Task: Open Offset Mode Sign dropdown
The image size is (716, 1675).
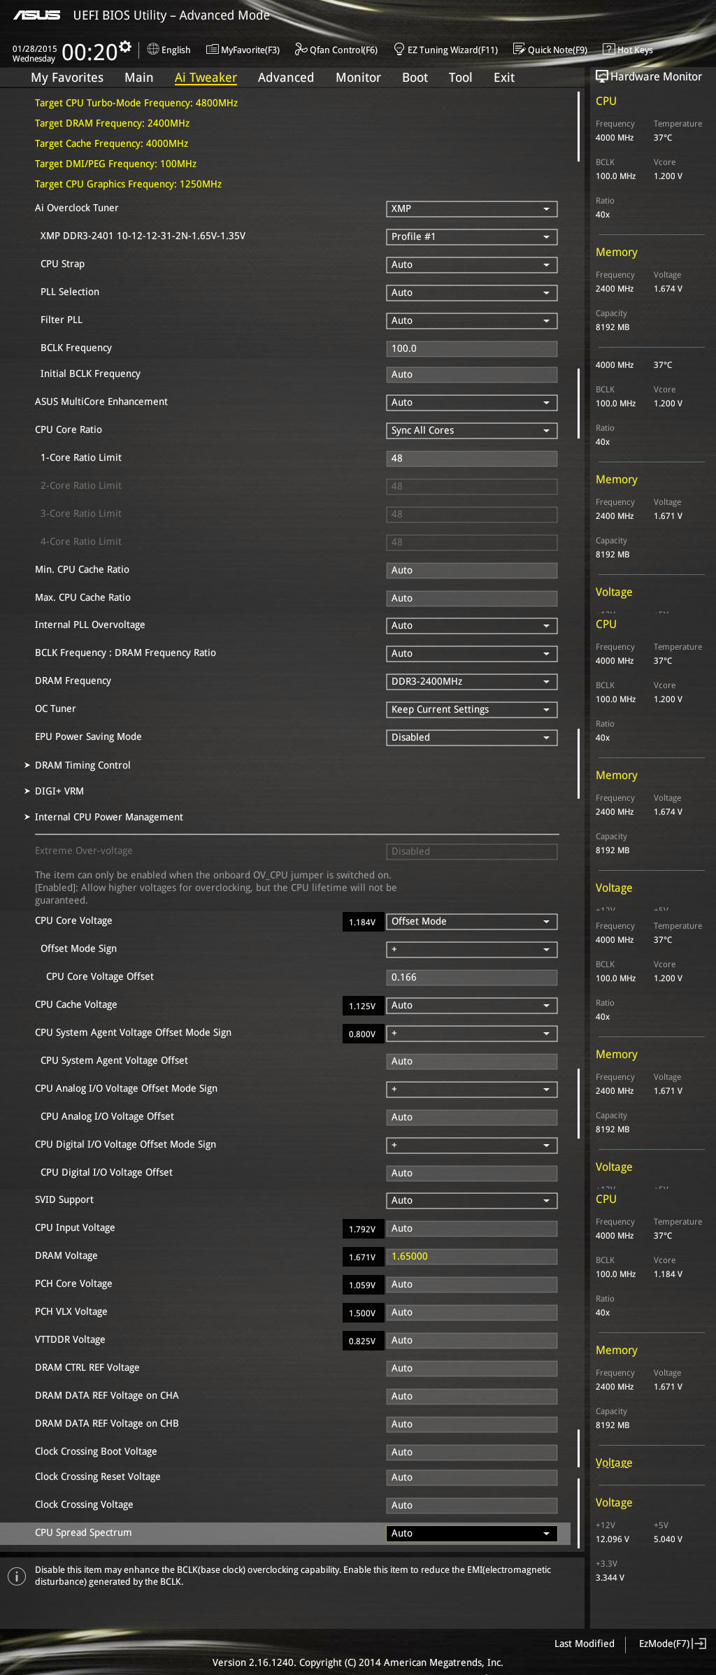Action: click(x=472, y=950)
